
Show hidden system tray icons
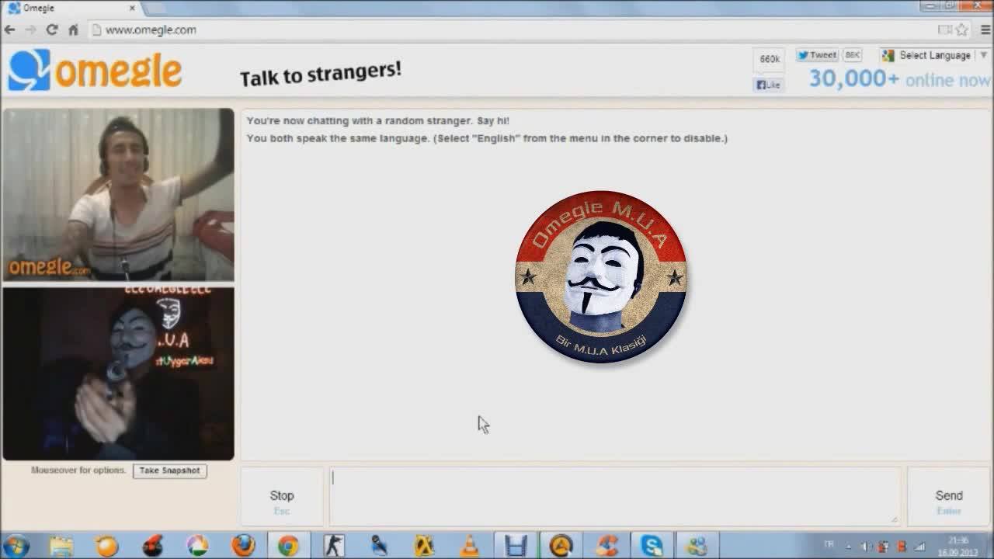click(849, 547)
